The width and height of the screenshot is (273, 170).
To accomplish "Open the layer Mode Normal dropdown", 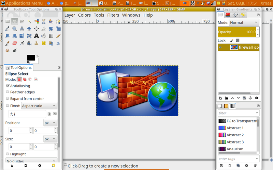I will pos(243,22).
